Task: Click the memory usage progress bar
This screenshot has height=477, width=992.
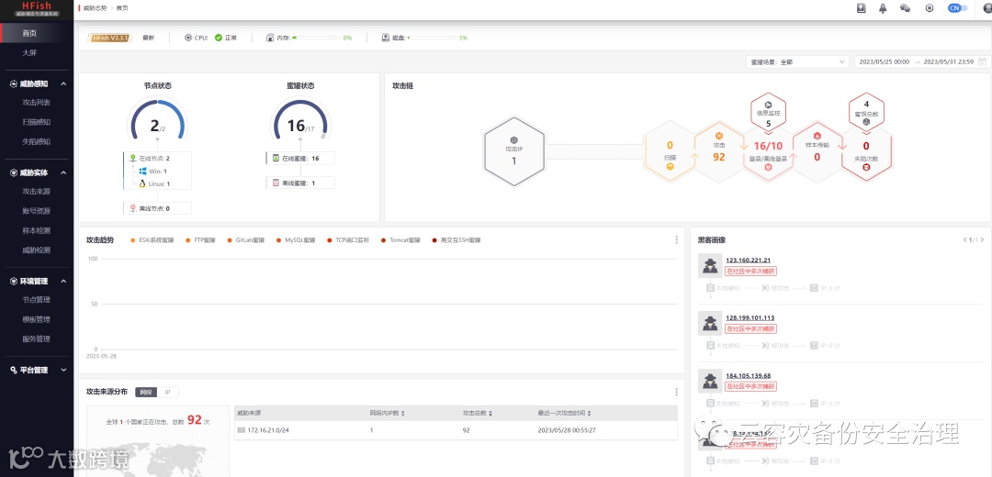Action: [316, 38]
